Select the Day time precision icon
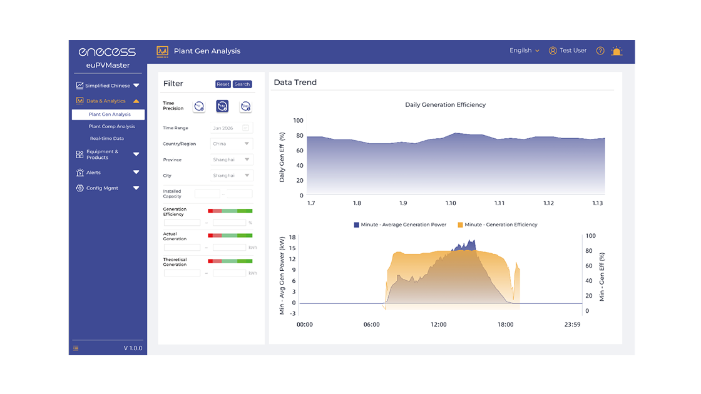 (x=245, y=106)
